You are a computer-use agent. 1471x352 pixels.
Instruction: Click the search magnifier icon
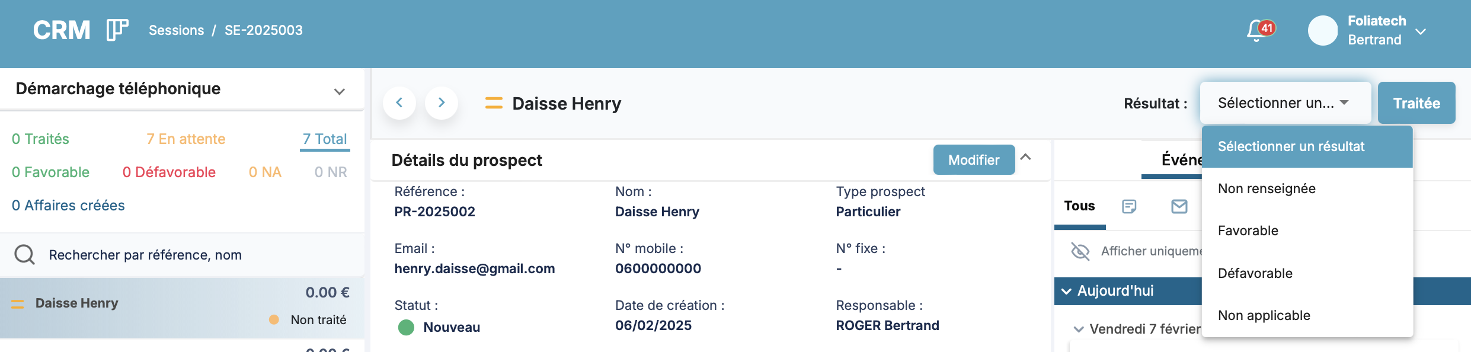click(24, 255)
